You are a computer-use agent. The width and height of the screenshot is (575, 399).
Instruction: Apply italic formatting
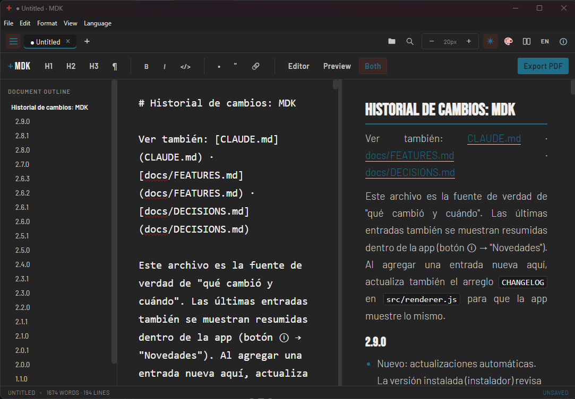point(164,66)
